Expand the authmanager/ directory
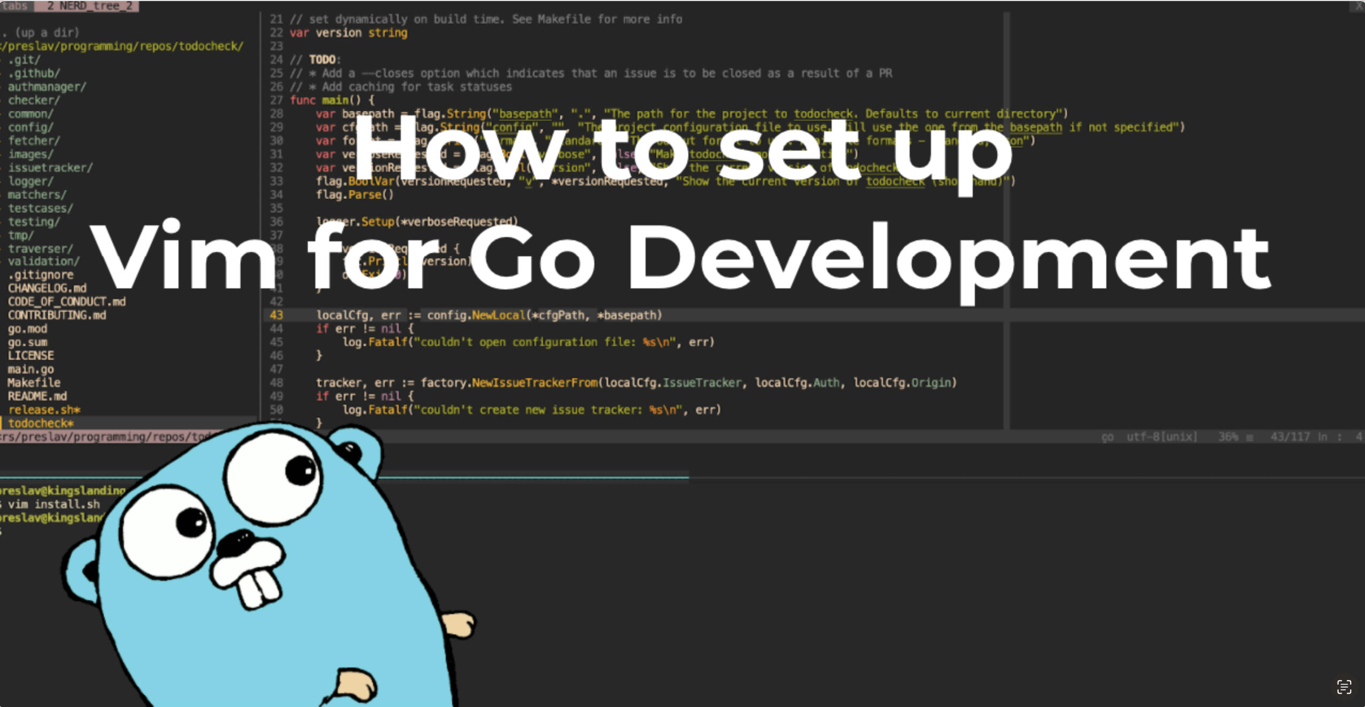Image resolution: width=1365 pixels, height=707 pixels. click(x=47, y=87)
